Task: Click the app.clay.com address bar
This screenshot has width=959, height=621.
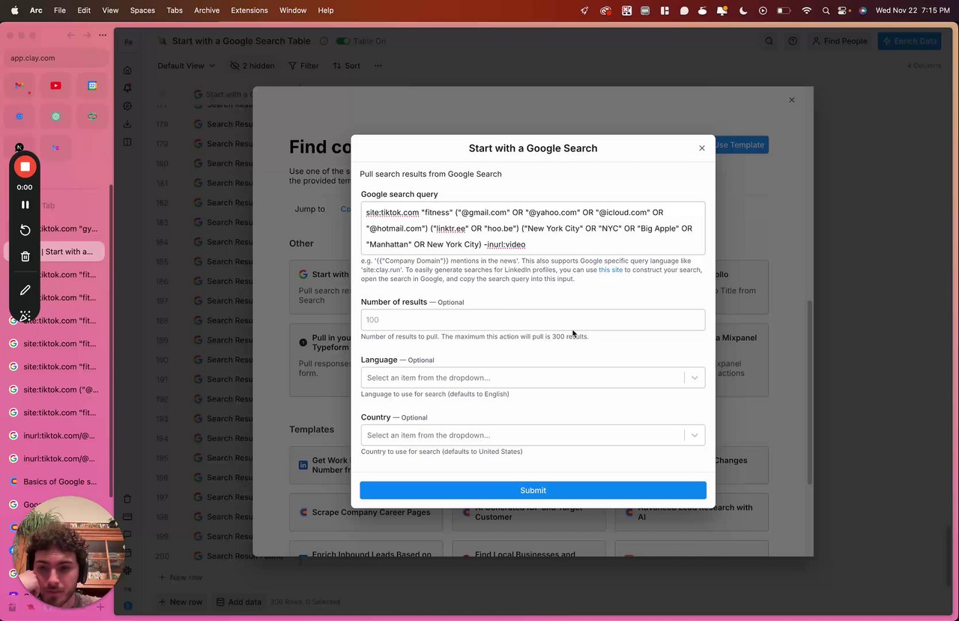Action: coord(56,58)
